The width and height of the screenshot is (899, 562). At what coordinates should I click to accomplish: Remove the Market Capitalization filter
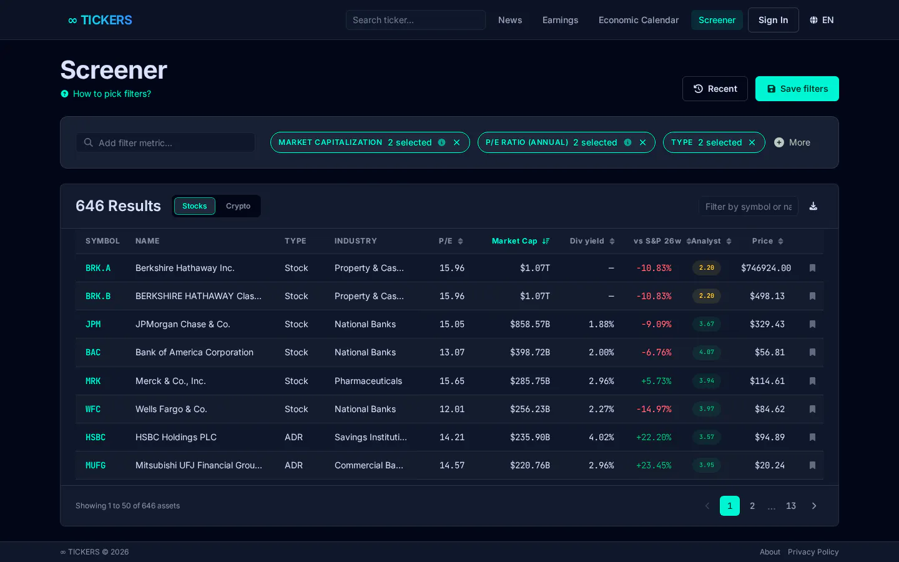[x=457, y=142]
